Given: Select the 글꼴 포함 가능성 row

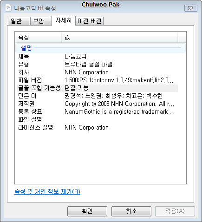Looking at the screenshot, I should [x=98, y=88].
